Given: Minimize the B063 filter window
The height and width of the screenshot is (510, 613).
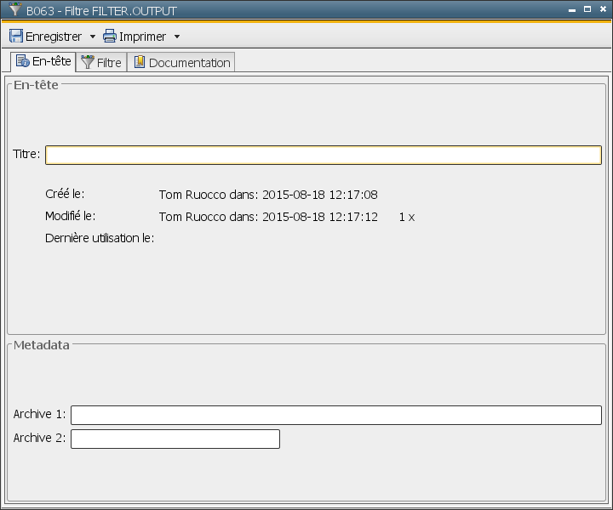Looking at the screenshot, I should pyautogui.click(x=572, y=9).
